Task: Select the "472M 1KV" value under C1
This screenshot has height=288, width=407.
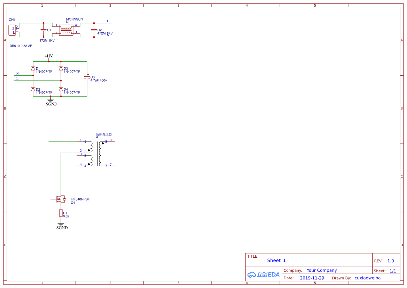Action: 47,41
